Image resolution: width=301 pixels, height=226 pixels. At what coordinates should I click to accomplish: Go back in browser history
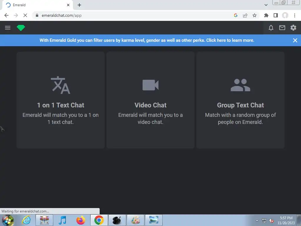[6, 15]
